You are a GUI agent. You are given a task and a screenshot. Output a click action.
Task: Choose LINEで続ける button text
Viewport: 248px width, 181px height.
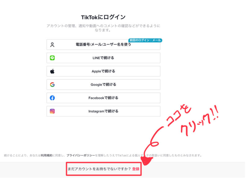(x=103, y=58)
